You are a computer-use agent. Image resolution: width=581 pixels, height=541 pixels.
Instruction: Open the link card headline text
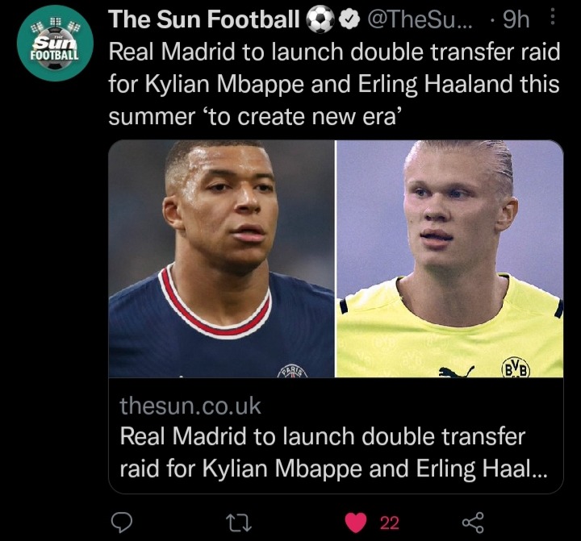[333, 452]
